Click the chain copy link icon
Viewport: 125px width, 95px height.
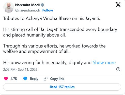[45, 79]
